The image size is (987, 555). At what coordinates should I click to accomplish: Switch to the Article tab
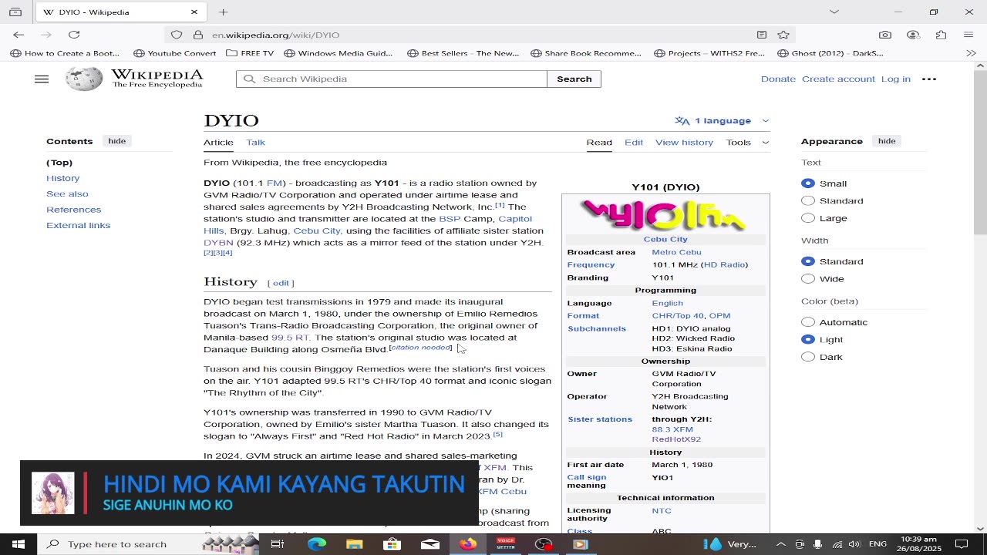point(218,143)
